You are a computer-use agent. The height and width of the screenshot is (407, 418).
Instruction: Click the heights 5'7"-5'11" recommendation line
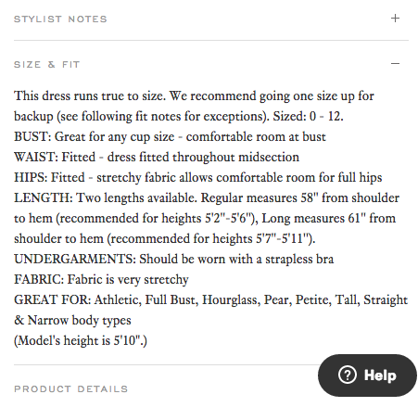(x=165, y=239)
